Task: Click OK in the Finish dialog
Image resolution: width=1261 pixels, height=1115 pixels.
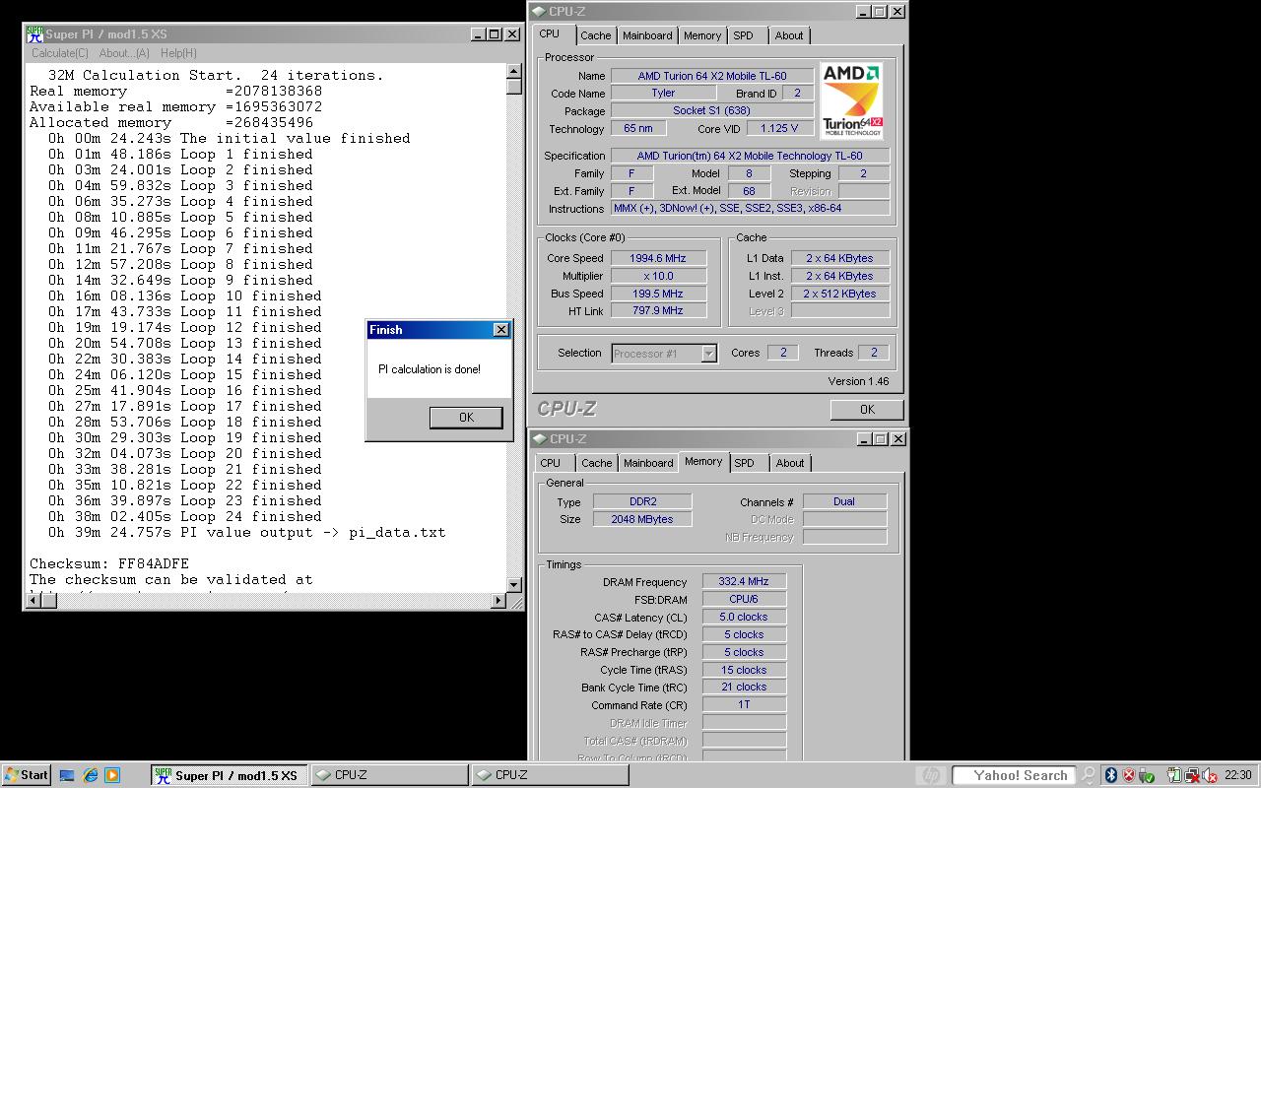Action: pyautogui.click(x=466, y=418)
